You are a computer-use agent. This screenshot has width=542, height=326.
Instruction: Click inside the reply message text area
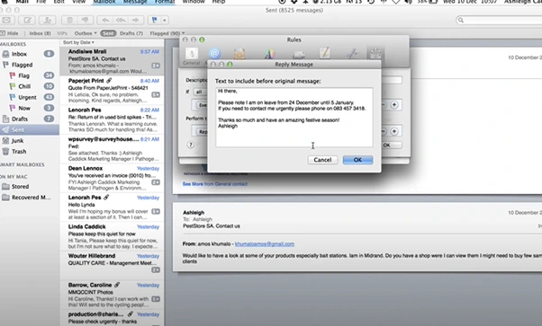294,118
